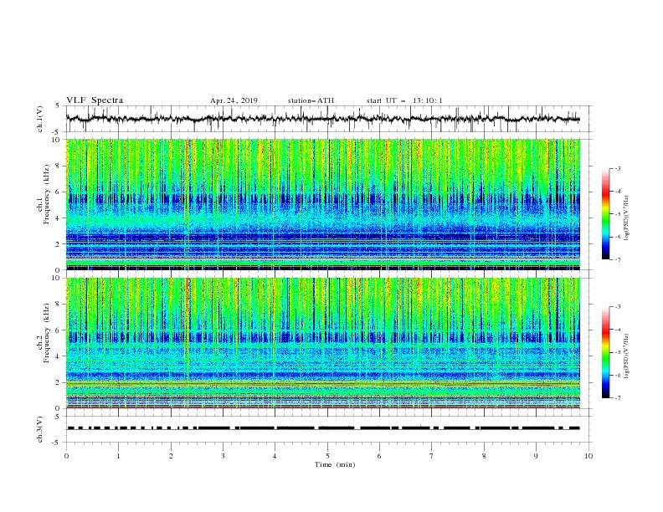Click the "-3" label on ch.1 color bar
This screenshot has width=663, height=512.
pos(617,168)
